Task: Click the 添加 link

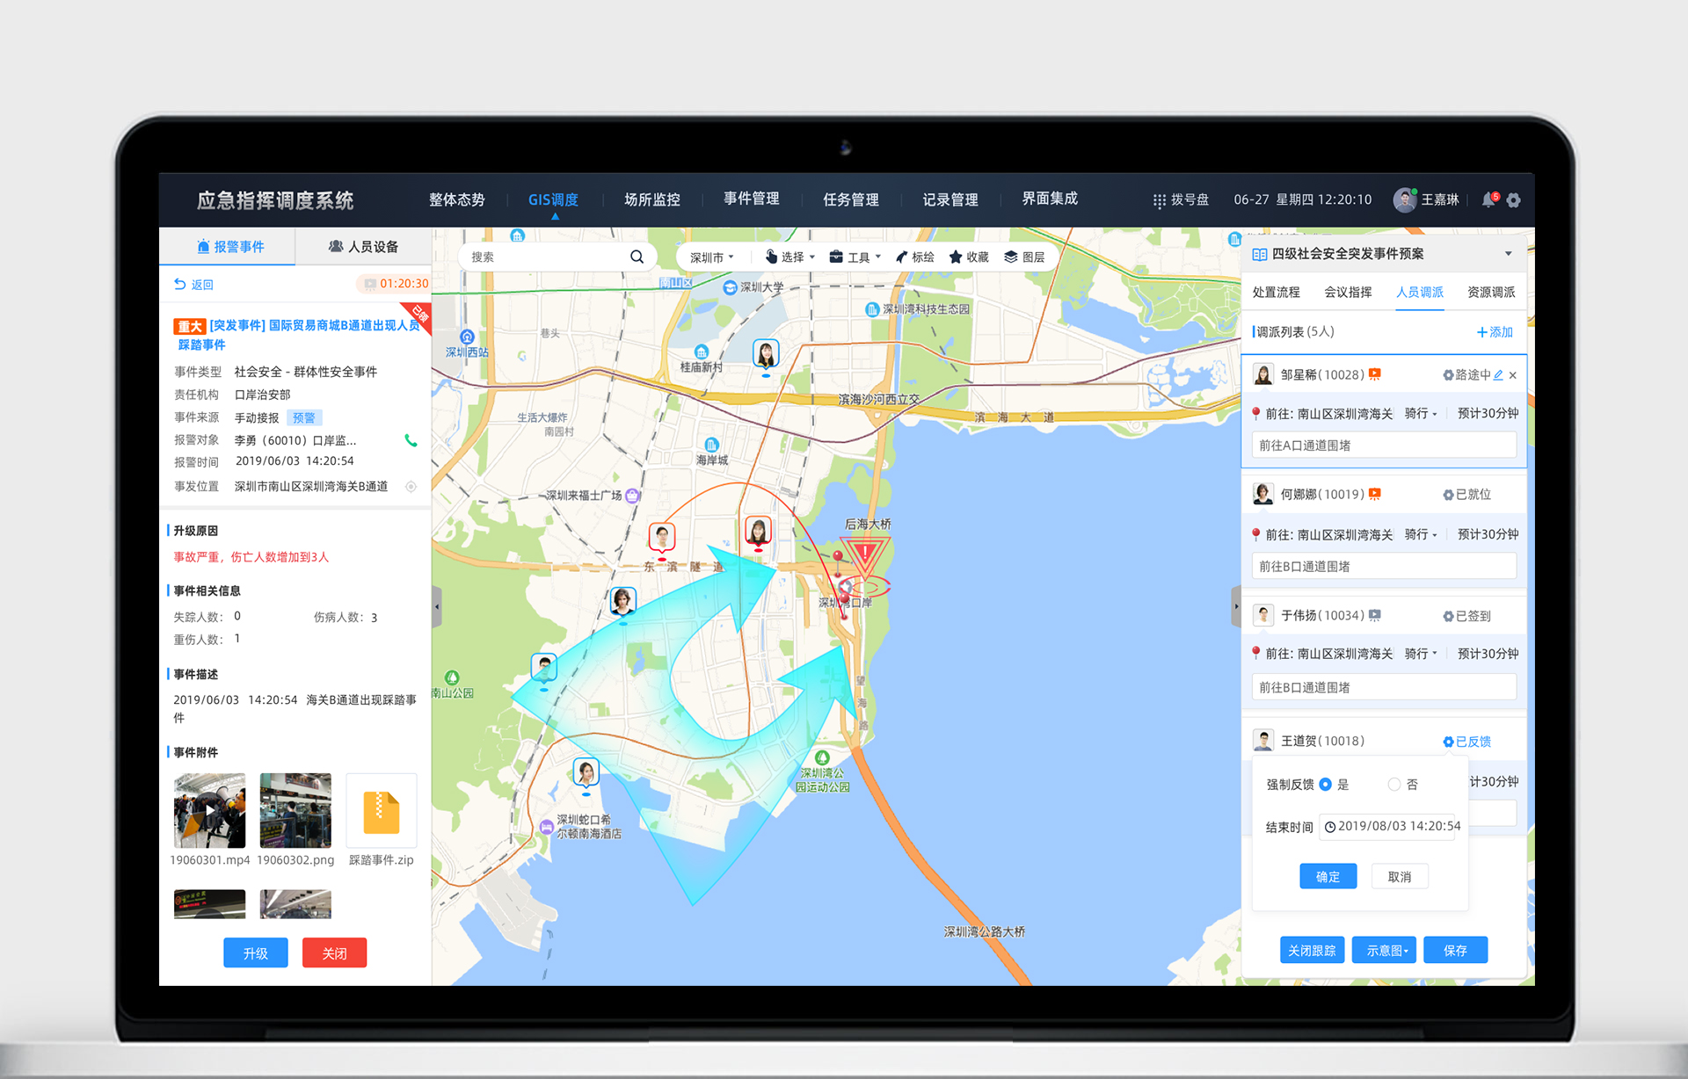Action: click(1495, 332)
